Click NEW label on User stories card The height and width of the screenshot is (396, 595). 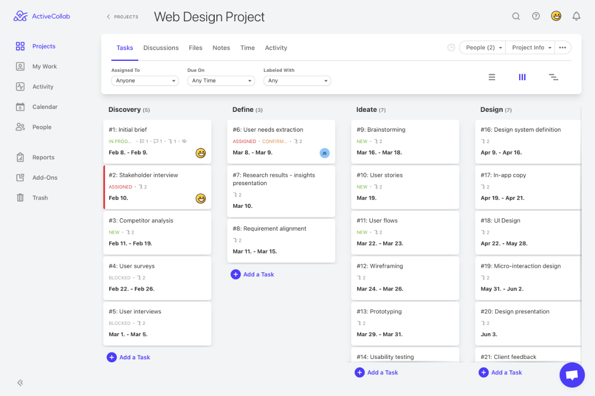click(362, 187)
